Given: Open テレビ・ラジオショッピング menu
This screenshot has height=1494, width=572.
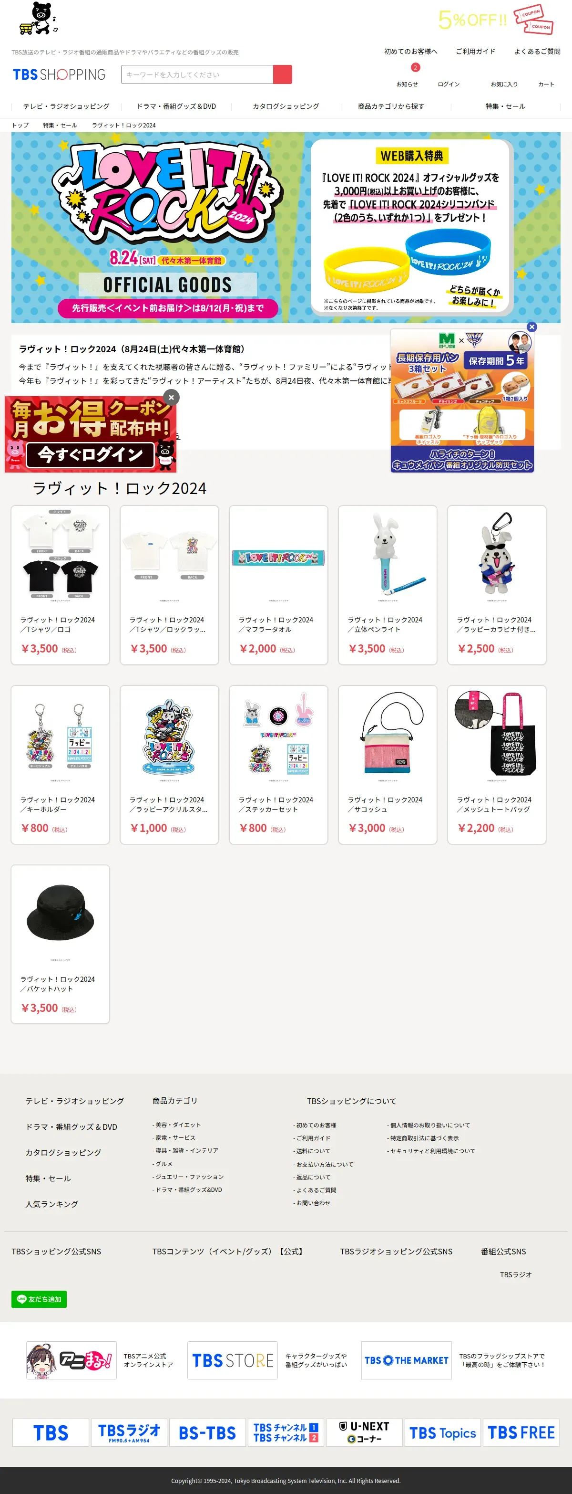Looking at the screenshot, I should [x=66, y=106].
